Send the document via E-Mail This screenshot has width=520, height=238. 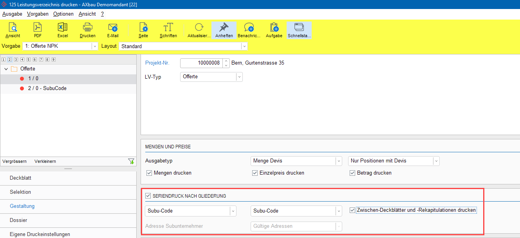click(113, 30)
